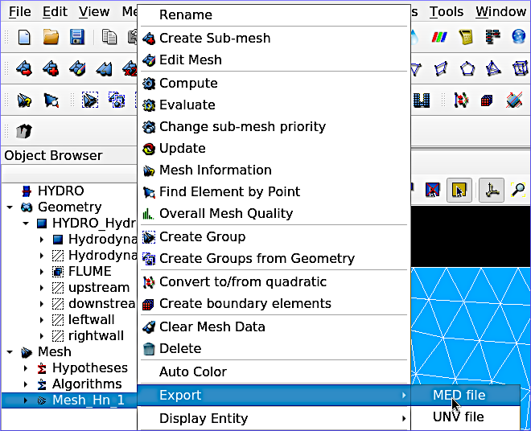Toggle the trihedron axes button in viewer
Viewport: 531px width, 431px height.
(491, 190)
